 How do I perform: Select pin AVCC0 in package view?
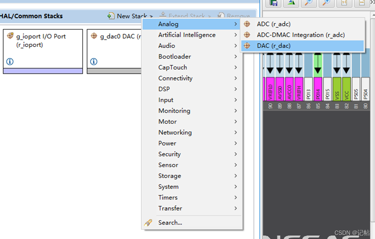coord(289,89)
